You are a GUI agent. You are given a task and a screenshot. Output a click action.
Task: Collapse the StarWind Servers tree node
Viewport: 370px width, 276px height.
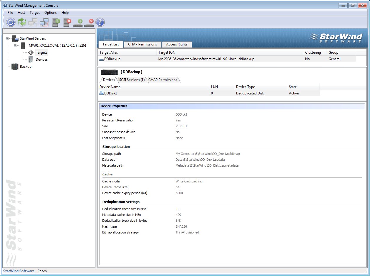[x=7, y=38]
